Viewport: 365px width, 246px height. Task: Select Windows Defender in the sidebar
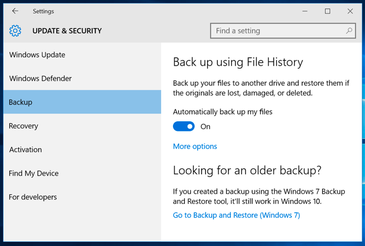coord(40,79)
